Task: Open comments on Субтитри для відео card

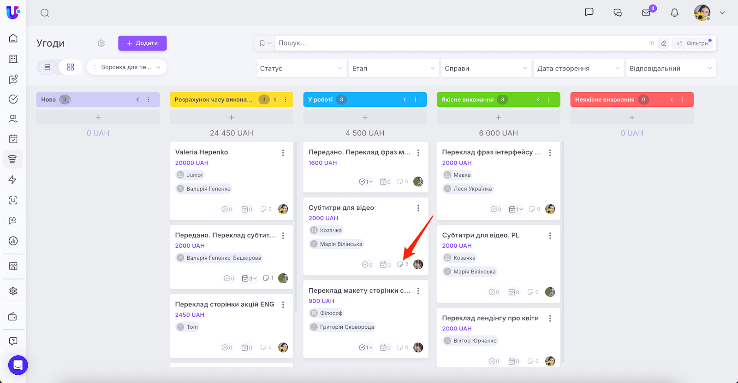Action: pyautogui.click(x=402, y=265)
